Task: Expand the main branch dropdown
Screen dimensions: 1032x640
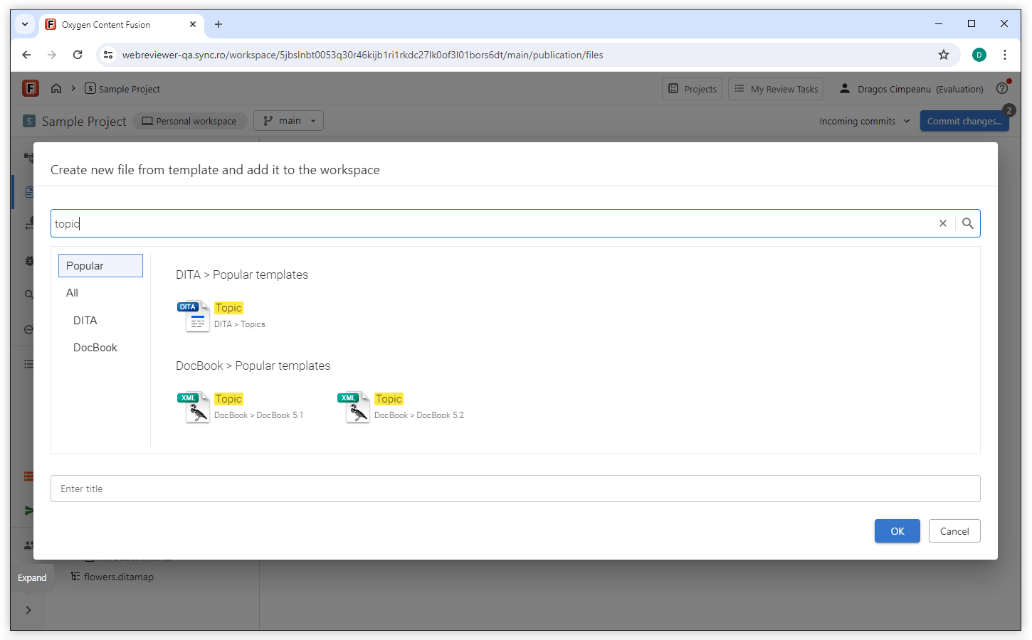Action: (288, 121)
